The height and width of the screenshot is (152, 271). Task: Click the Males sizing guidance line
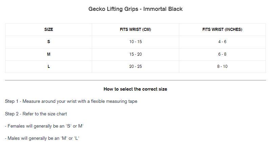coord(42,138)
